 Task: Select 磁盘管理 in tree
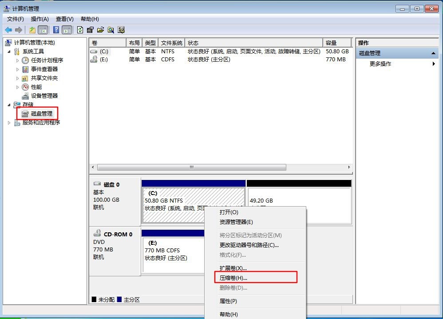click(x=42, y=113)
